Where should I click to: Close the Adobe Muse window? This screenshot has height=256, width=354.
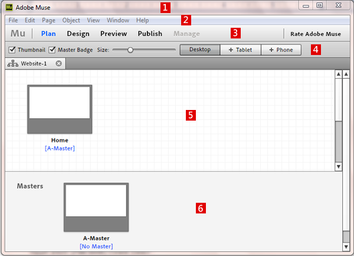(339, 5)
